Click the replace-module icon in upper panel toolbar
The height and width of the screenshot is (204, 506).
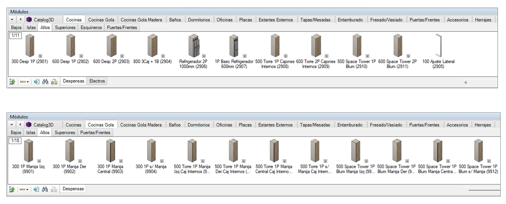(54, 81)
